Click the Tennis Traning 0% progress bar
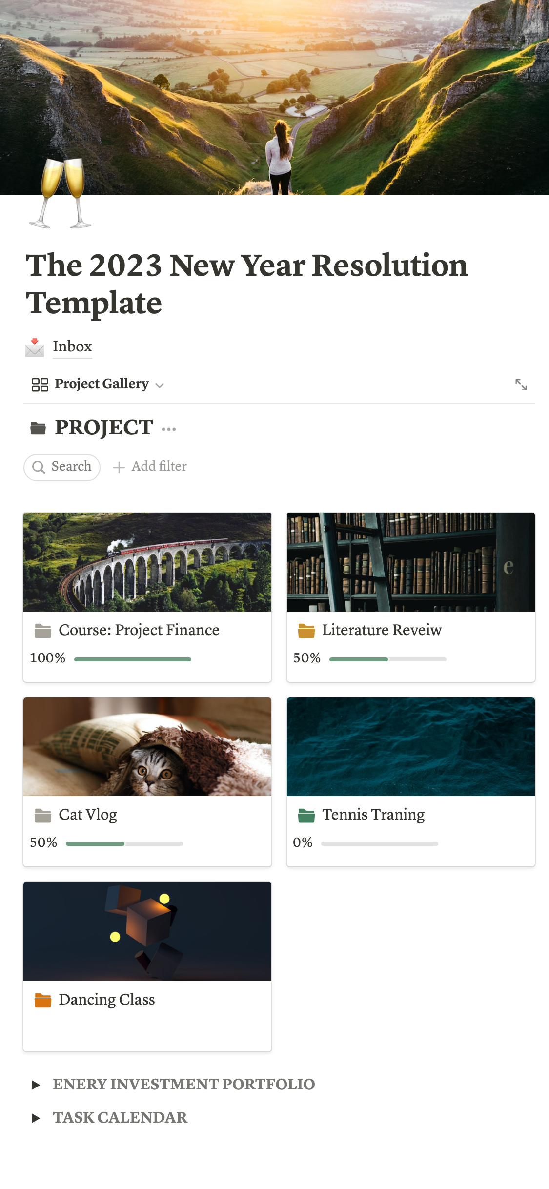 tap(379, 844)
